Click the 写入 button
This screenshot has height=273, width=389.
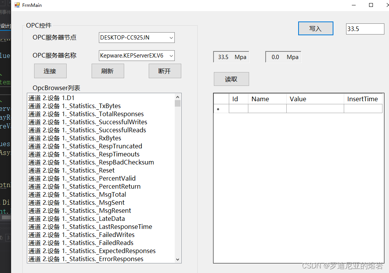pos(315,29)
